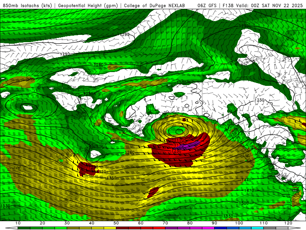Select the dark green 10–15 kt legend swatch
The image size is (306, 230).
pos(24,228)
